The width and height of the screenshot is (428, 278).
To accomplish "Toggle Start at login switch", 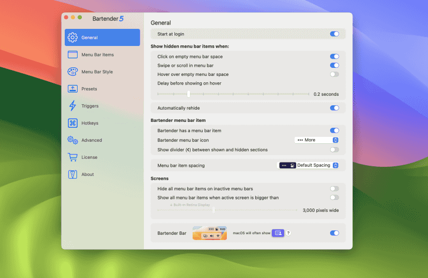I will 334,34.
